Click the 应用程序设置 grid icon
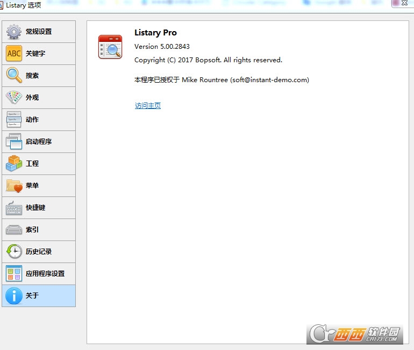Viewport: 414px width, 350px height. coord(14,274)
